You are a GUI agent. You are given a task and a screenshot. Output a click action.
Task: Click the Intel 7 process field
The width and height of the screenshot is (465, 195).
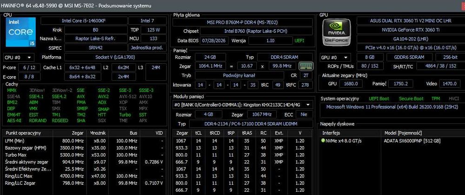pyautogui.click(x=147, y=20)
